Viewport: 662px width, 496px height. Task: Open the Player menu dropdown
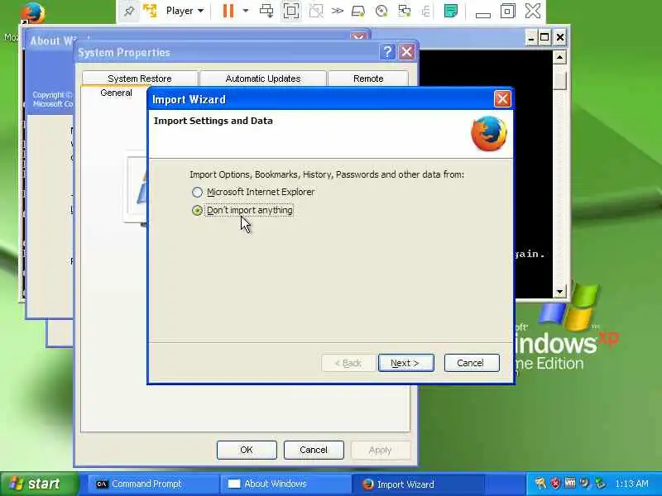(x=185, y=11)
